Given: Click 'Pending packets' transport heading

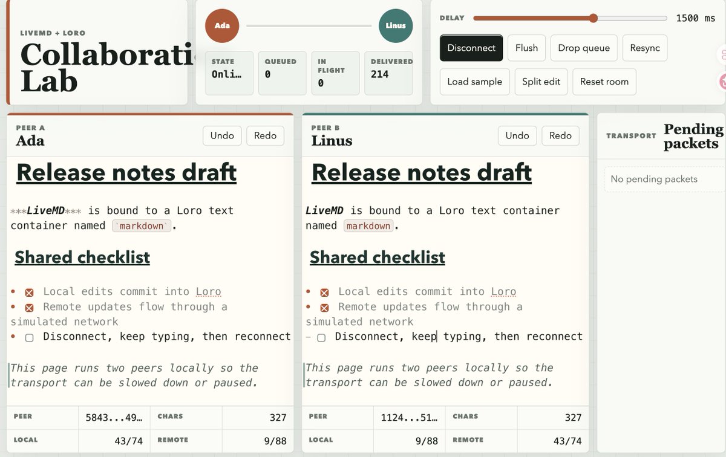Looking at the screenshot, I should tap(693, 136).
